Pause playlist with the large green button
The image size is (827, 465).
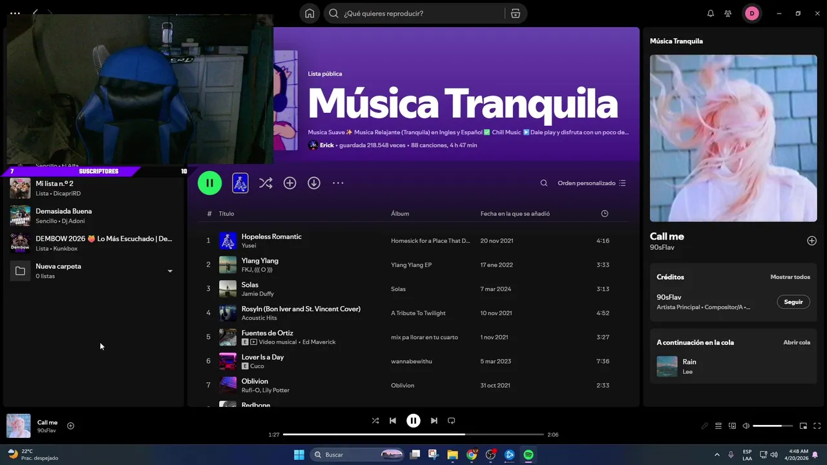209,183
